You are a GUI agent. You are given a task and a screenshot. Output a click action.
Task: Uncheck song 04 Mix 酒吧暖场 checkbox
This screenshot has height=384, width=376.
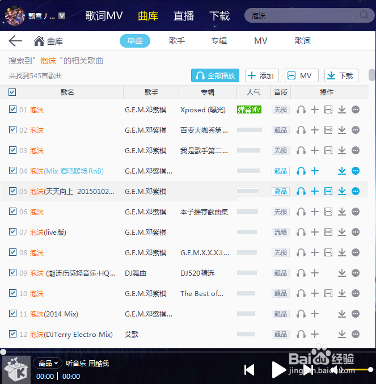click(x=12, y=170)
